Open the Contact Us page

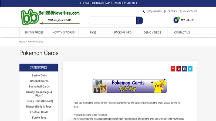[x=182, y=33]
